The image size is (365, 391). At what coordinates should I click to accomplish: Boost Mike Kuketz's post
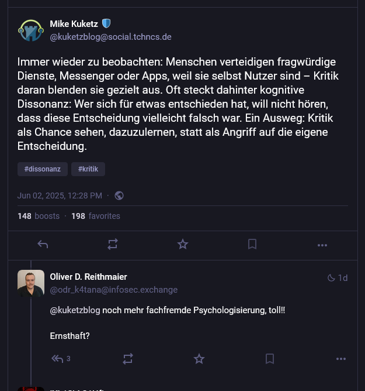click(x=113, y=245)
